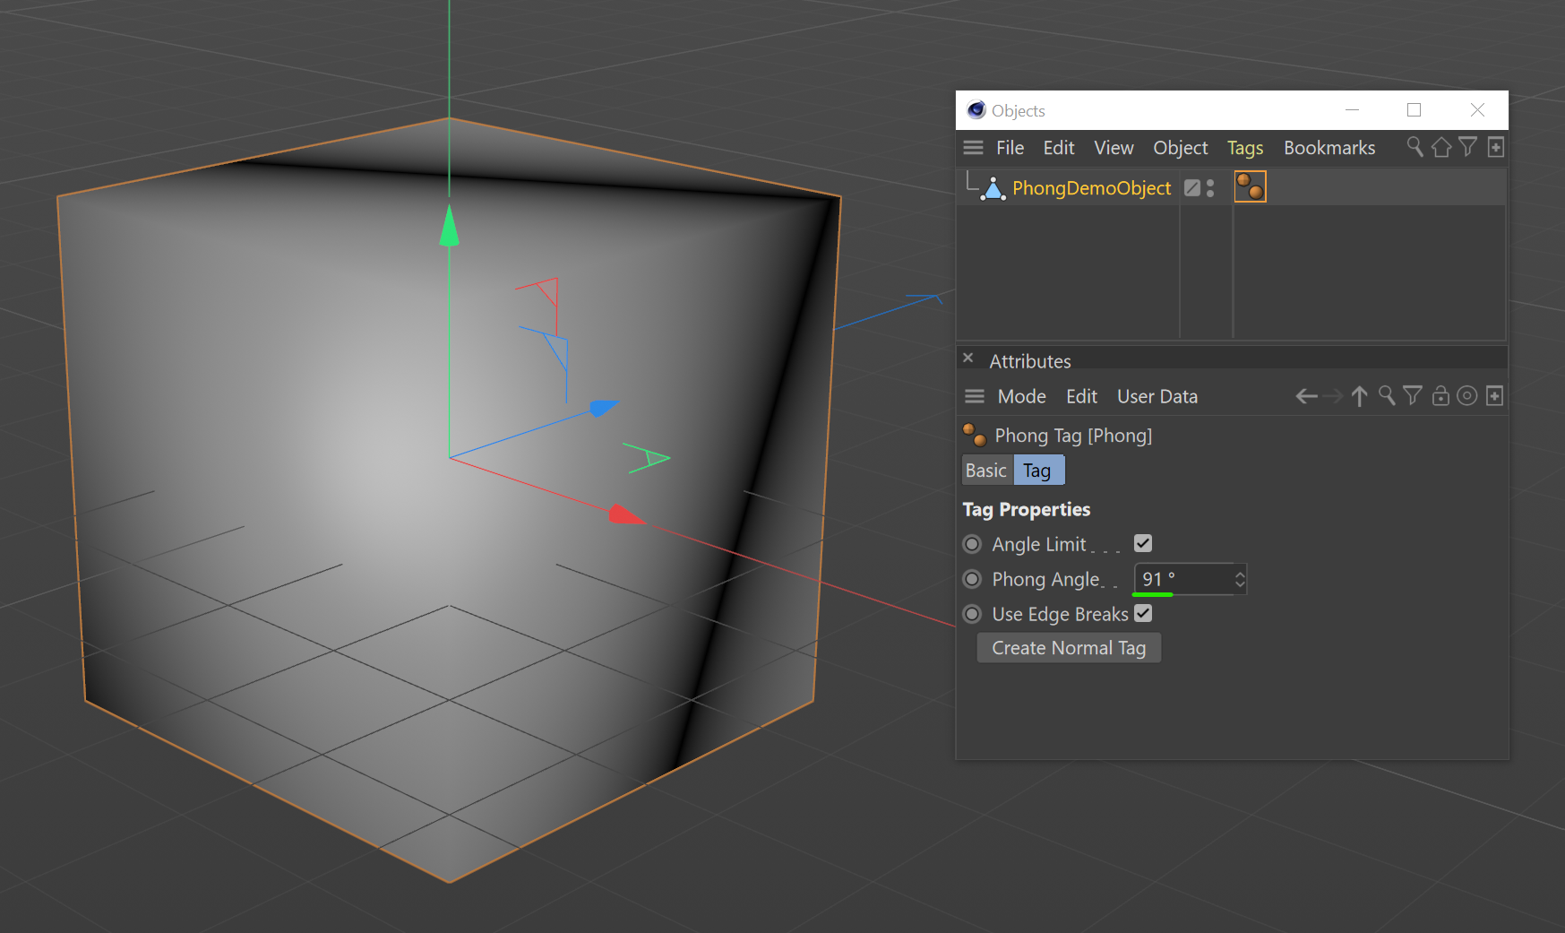Click the green Phong Angle slider bar
The width and height of the screenshot is (1565, 933).
[1153, 594]
